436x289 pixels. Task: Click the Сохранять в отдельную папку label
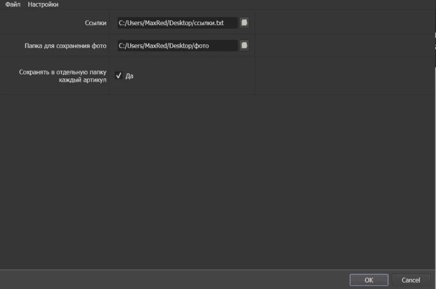click(63, 76)
